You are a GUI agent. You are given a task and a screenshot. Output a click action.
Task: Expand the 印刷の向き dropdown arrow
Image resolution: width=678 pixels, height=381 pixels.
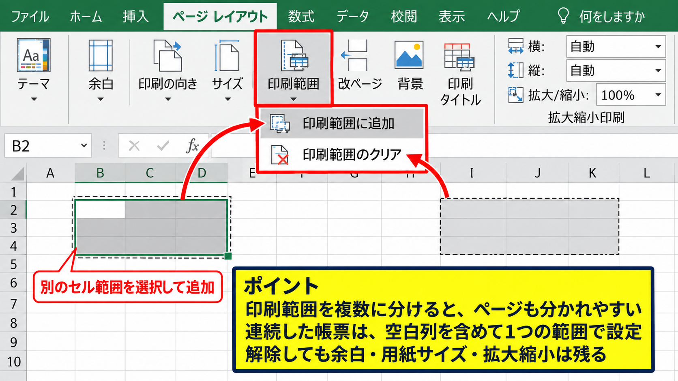[168, 99]
